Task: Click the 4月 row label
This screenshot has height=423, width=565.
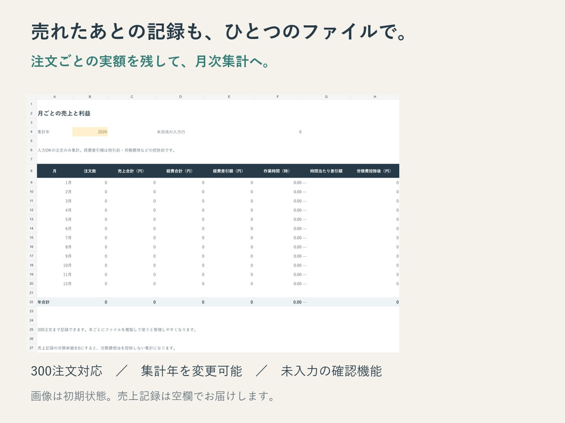Action: pyautogui.click(x=68, y=210)
